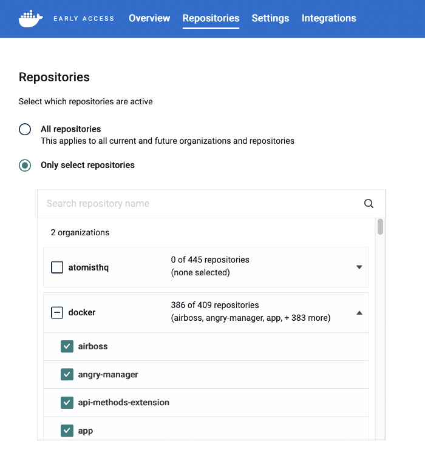Check the atomisthq organization checkbox
The image size is (425, 450).
(x=57, y=267)
